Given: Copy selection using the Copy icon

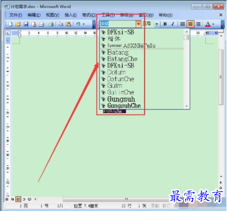Looking at the screenshot, I should [60, 24].
